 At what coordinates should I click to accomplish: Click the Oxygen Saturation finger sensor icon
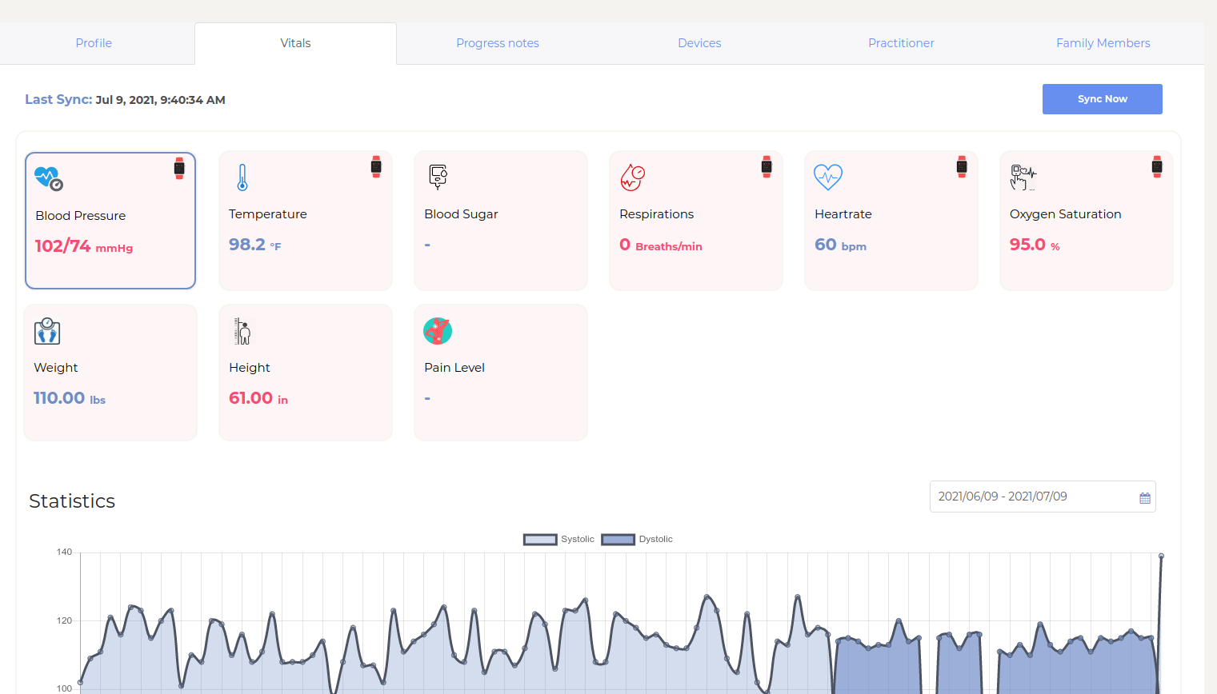1023,177
